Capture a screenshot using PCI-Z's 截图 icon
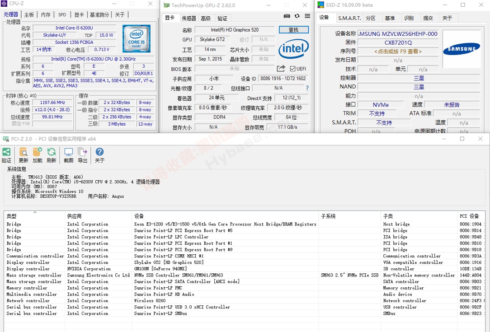Screen dimensions: 490x332 click(69, 153)
